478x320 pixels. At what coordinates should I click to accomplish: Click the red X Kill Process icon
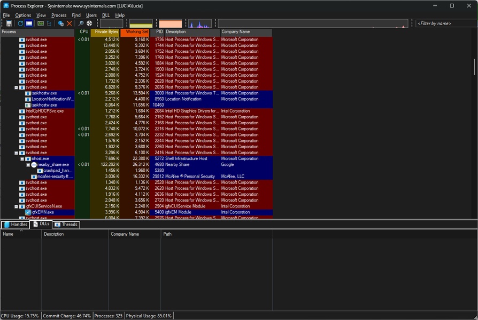70,23
